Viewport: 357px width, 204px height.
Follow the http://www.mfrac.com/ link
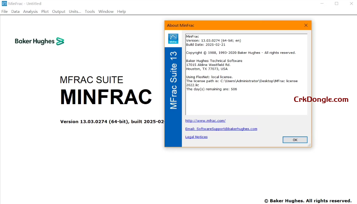(205, 120)
